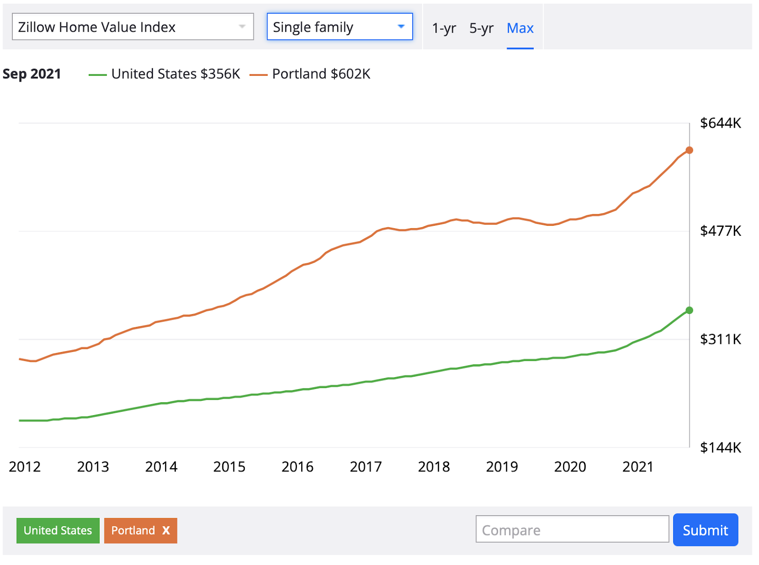The width and height of the screenshot is (759, 565).
Task: Click the orange Portland endpoint dot
Action: (x=689, y=150)
